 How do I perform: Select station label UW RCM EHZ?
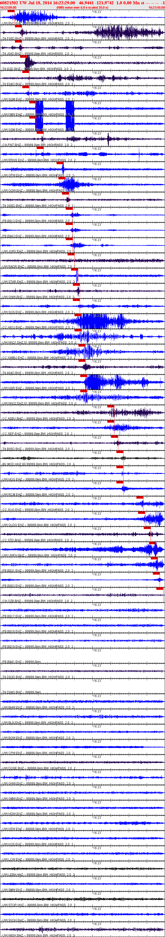[x=12, y=495]
